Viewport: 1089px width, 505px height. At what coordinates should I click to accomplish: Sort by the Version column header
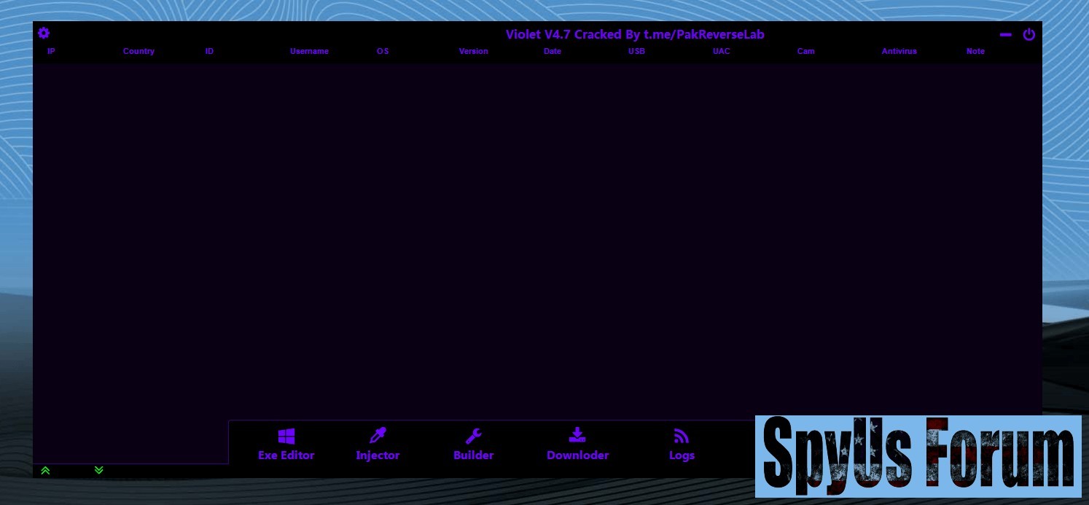(x=473, y=52)
